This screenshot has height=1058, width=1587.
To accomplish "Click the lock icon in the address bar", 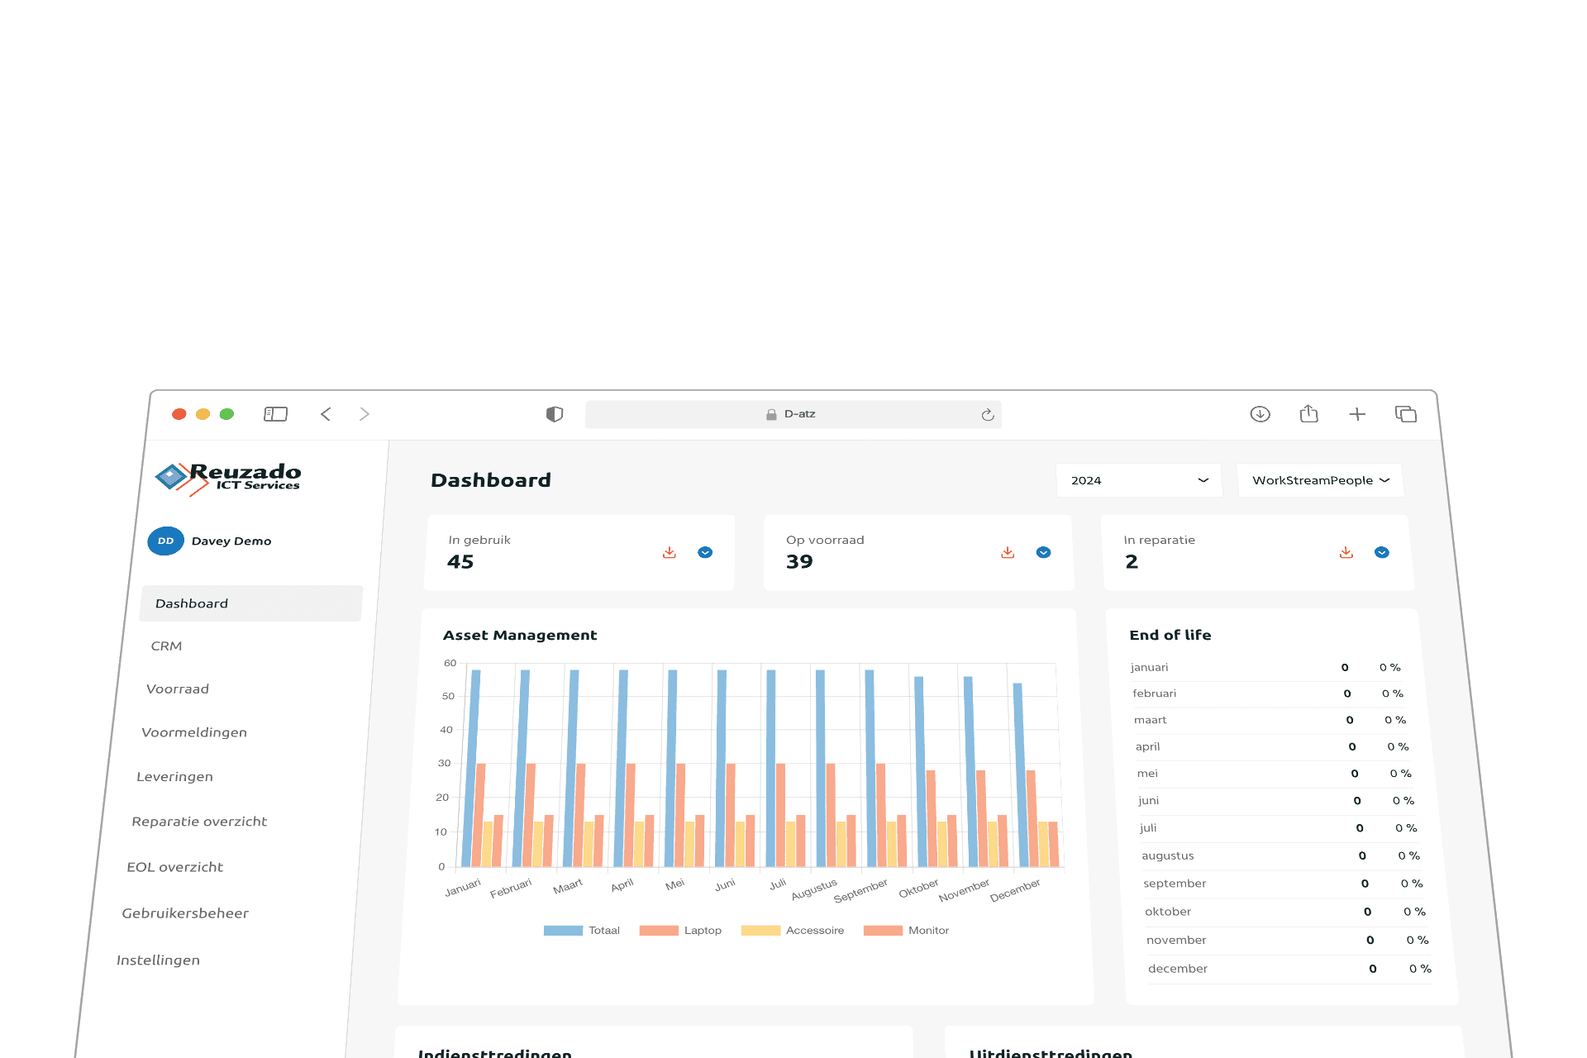I will pos(771,415).
